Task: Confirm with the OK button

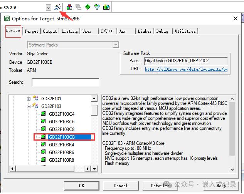Action: (x=82, y=186)
